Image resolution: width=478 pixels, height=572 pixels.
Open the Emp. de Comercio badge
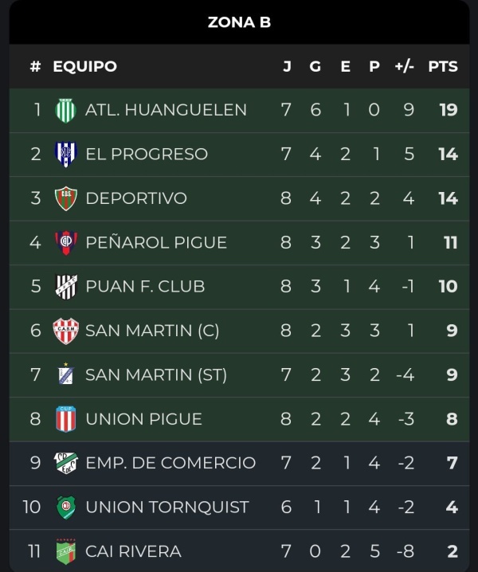[x=65, y=463]
